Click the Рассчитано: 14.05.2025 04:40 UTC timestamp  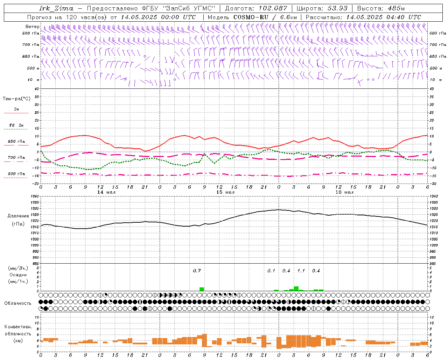coord(363,17)
